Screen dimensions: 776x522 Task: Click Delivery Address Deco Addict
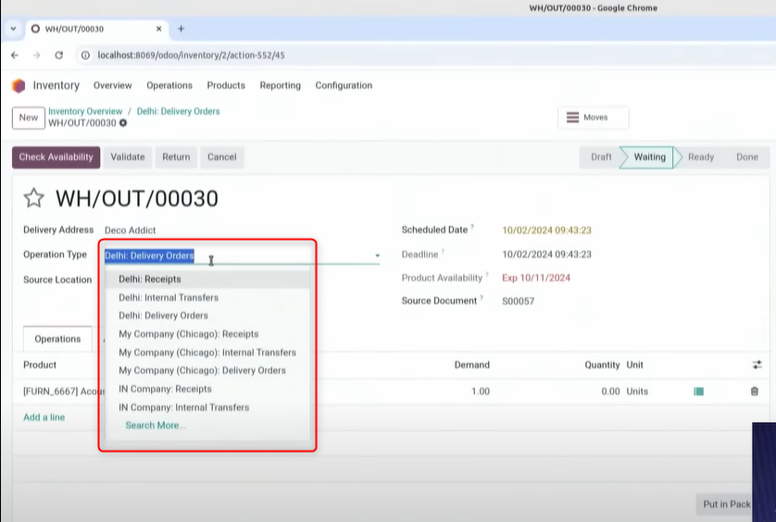tap(131, 230)
